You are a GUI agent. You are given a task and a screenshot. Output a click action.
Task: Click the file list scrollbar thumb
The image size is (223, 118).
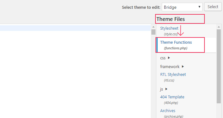click(x=219, y=66)
